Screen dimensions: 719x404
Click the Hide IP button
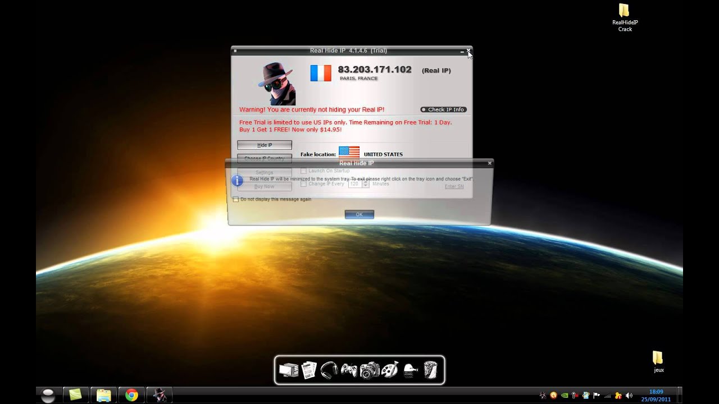(265, 145)
